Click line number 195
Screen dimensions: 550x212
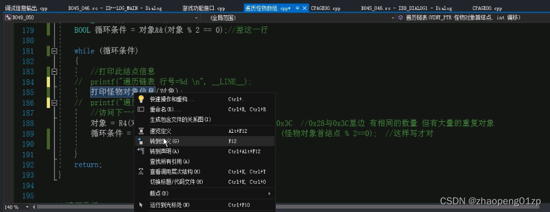(28, 195)
